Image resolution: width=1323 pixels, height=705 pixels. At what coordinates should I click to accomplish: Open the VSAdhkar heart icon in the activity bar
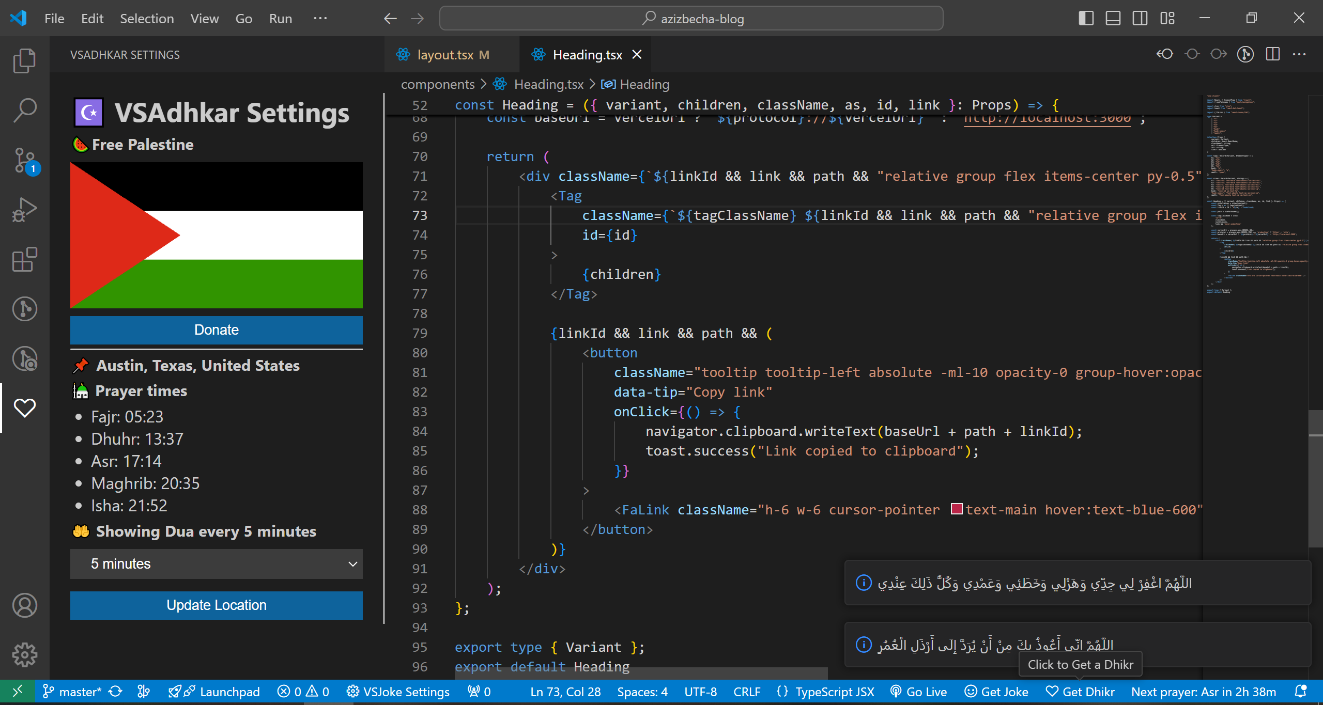[x=24, y=408]
